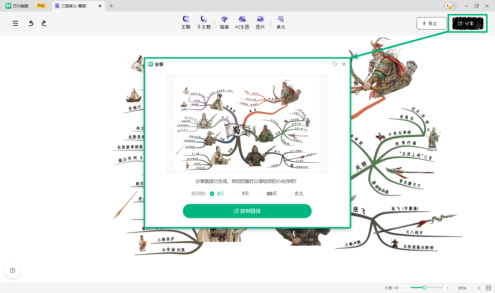
Task: Add a new 主题 topic
Action: [x=186, y=22]
